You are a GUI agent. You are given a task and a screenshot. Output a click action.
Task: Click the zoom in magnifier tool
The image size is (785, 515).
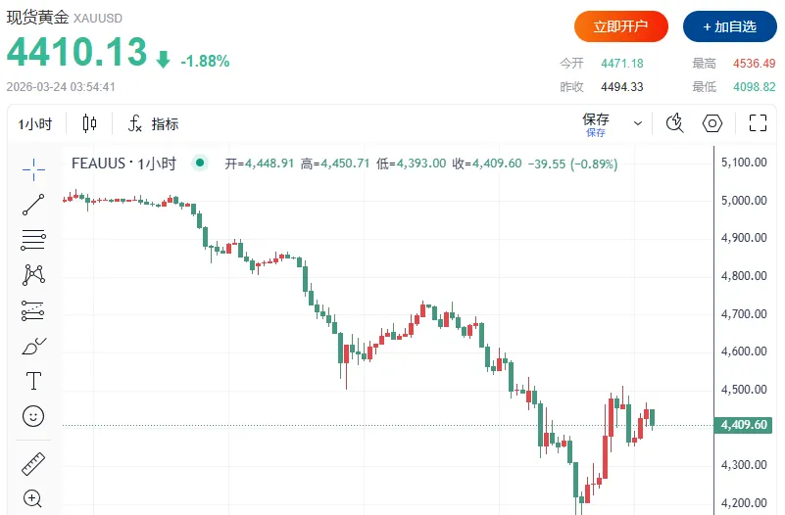32,498
